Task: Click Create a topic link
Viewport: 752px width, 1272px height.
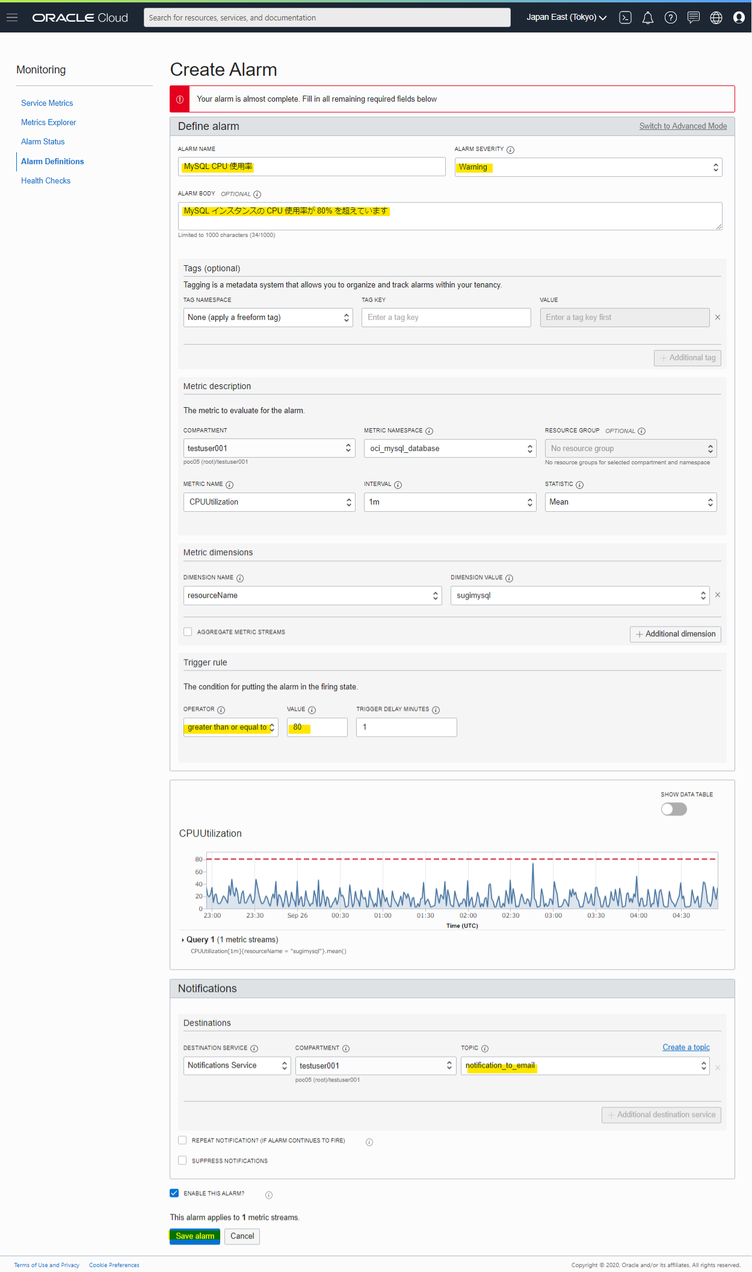Action: click(x=686, y=1048)
